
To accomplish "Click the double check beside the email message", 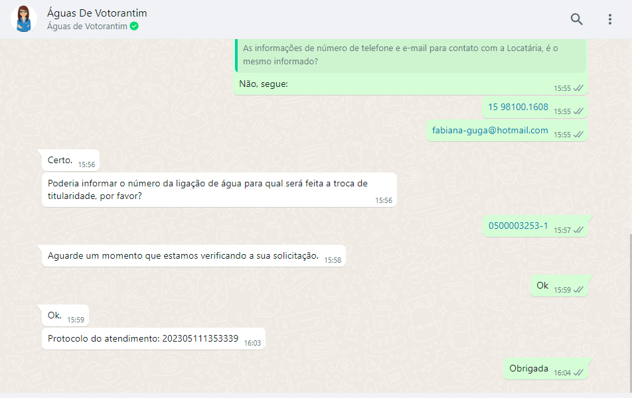I will click(578, 135).
